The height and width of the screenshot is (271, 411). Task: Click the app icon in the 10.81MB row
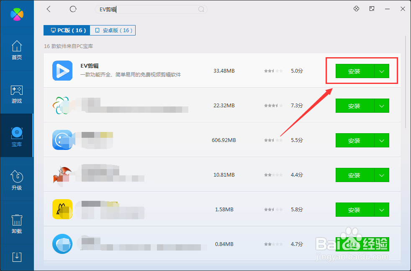62,175
